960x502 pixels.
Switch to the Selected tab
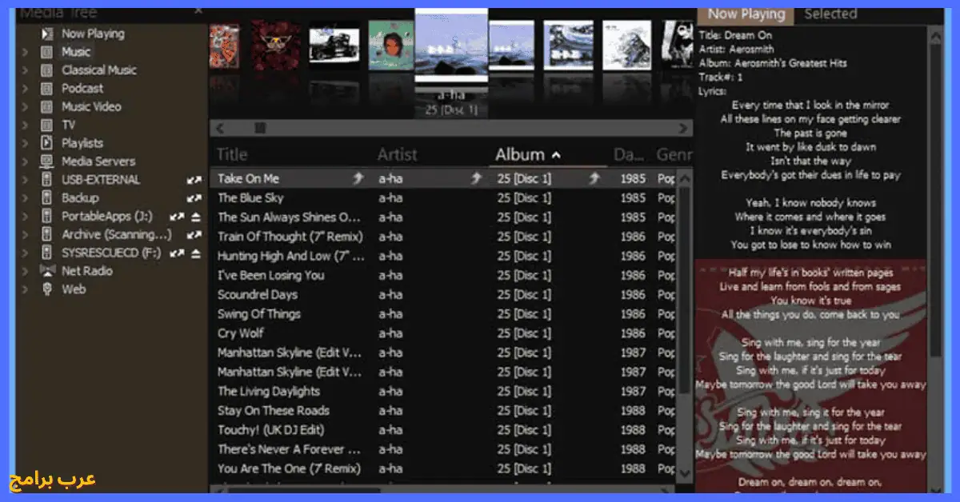pyautogui.click(x=830, y=14)
